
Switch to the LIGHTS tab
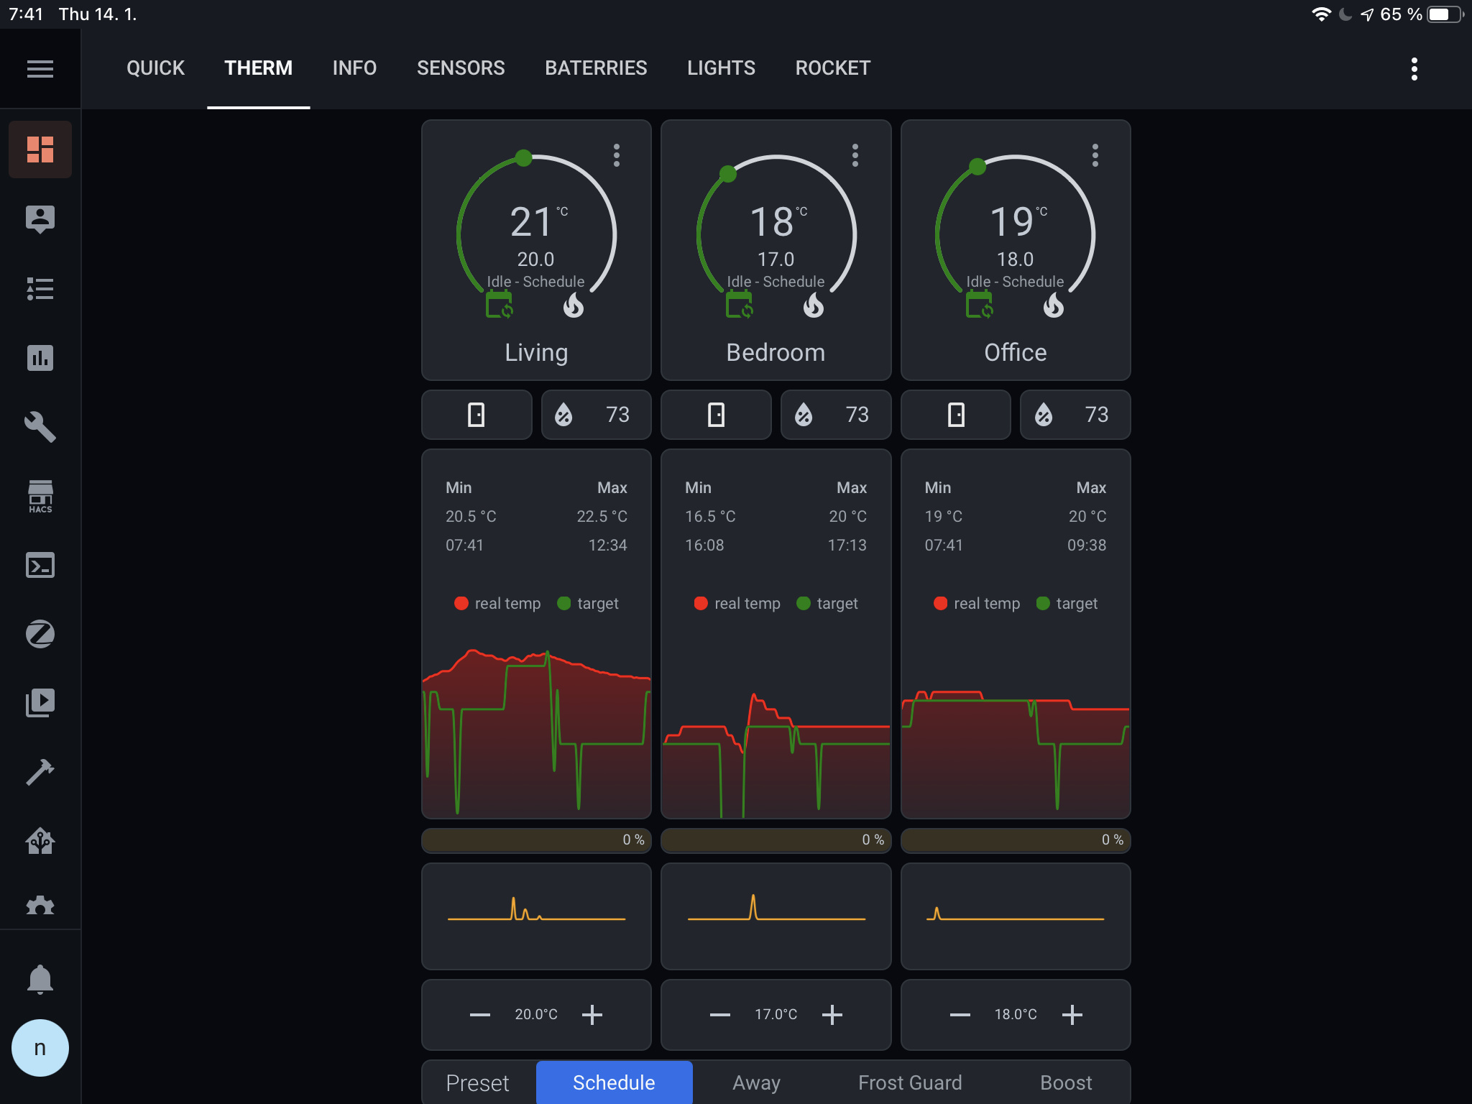(x=721, y=68)
